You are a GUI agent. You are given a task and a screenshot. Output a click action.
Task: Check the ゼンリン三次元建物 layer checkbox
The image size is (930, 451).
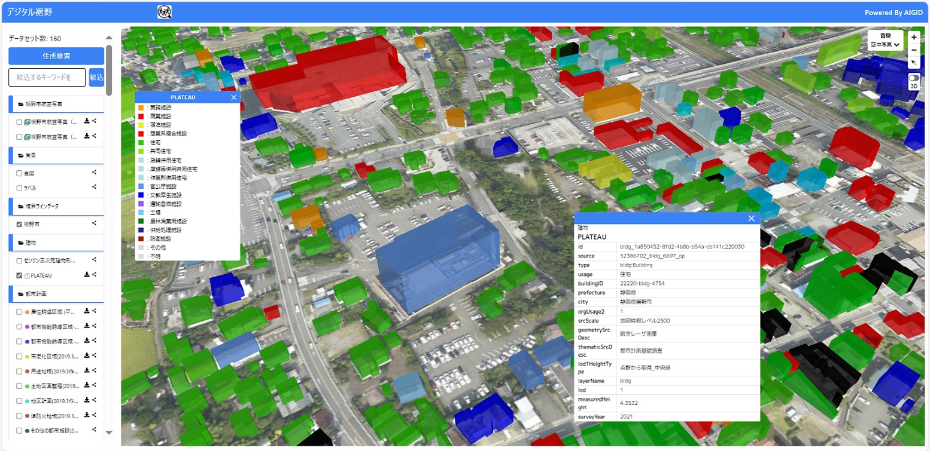19,260
